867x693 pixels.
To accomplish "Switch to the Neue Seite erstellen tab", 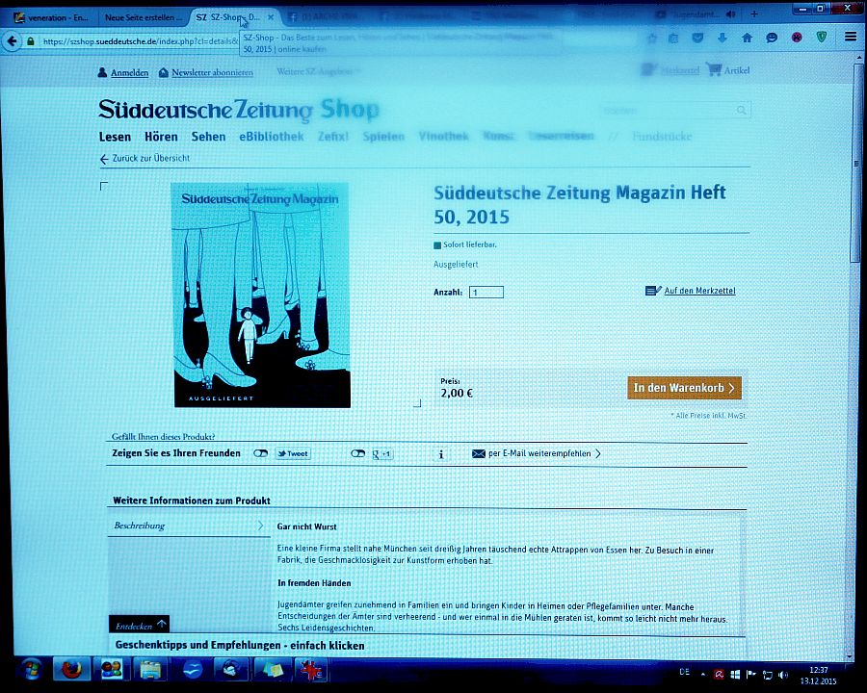I will [144, 17].
